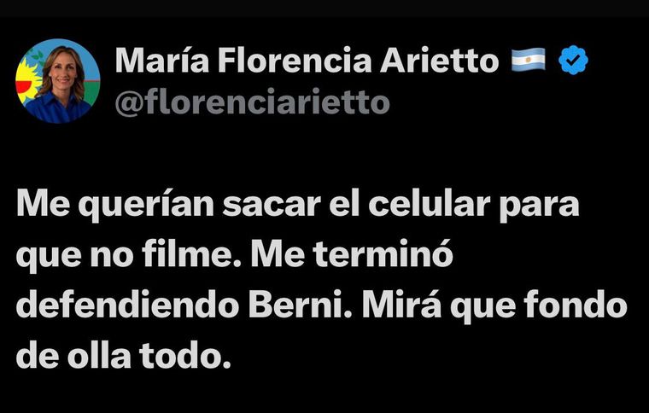Click the word fondo in the tweet
The width and height of the screenshot is (649, 413).
576,305
